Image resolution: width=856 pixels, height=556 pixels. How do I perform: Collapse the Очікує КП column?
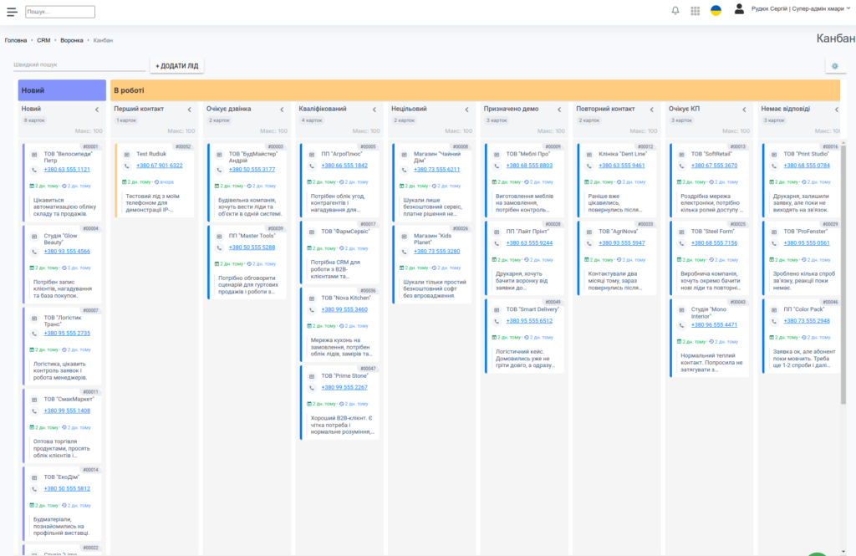point(743,110)
